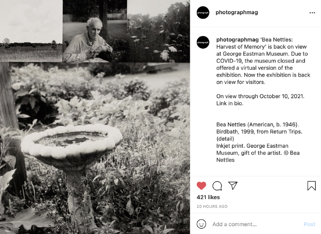Click the wildflowers photo at top right
The height and width of the screenshot is (234, 321).
point(159,31)
